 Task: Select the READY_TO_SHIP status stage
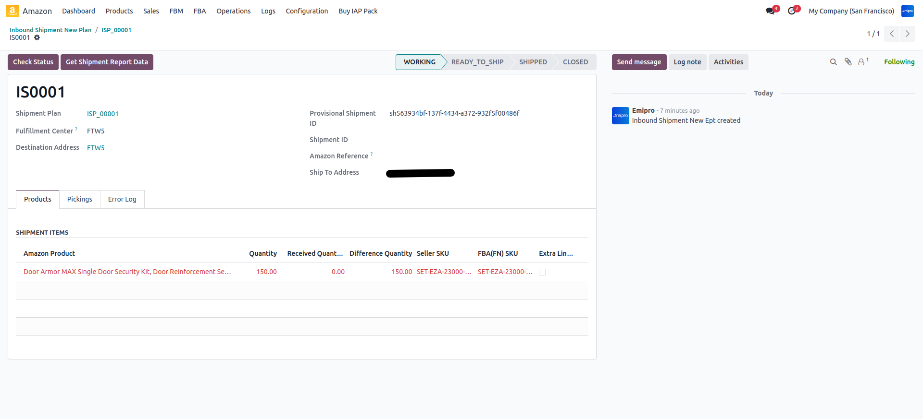point(477,62)
